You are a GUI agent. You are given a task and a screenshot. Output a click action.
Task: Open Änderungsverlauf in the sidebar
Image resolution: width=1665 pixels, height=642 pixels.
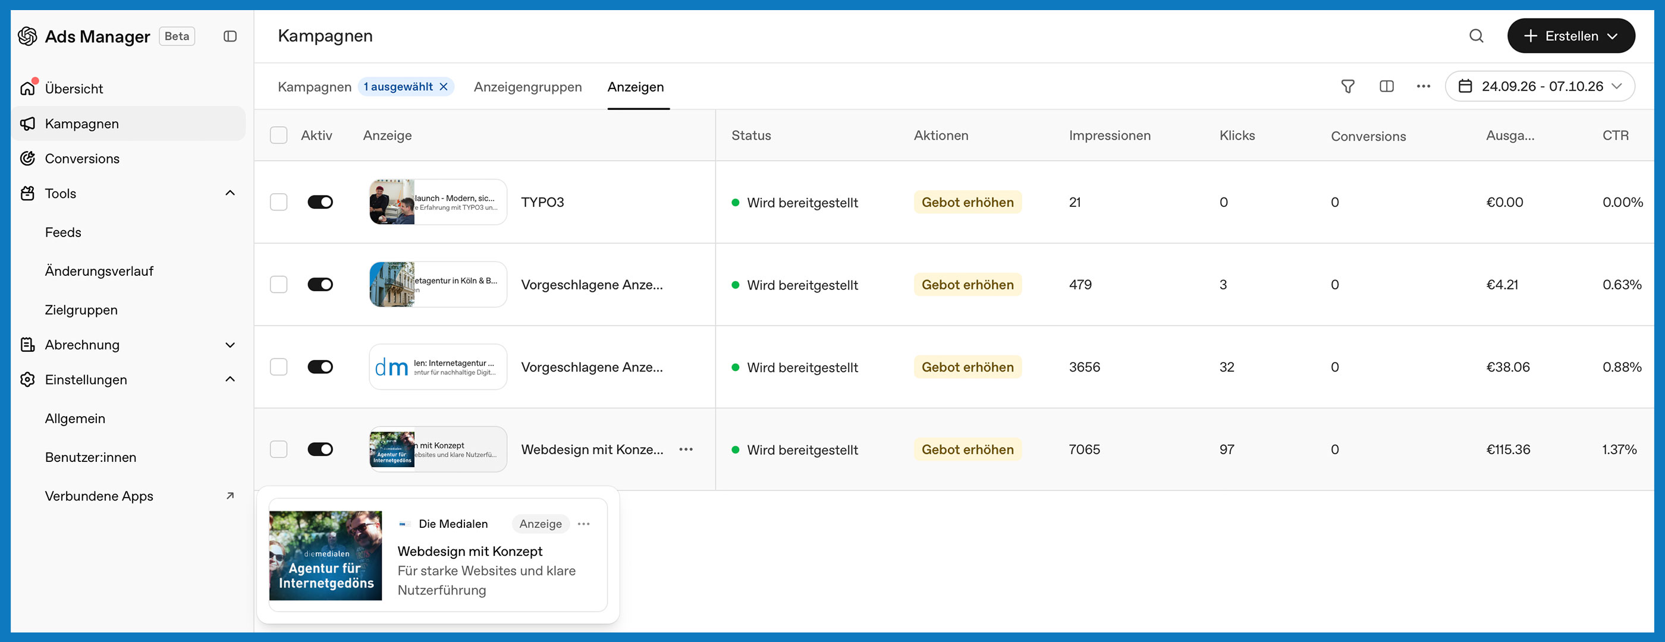(x=99, y=271)
